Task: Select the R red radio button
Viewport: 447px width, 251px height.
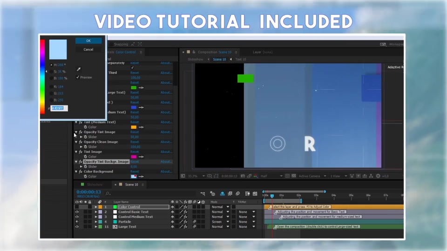Action: pyautogui.click(x=51, y=86)
